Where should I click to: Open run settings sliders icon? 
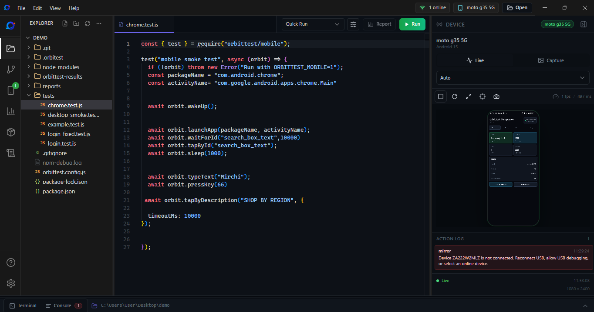click(x=353, y=24)
